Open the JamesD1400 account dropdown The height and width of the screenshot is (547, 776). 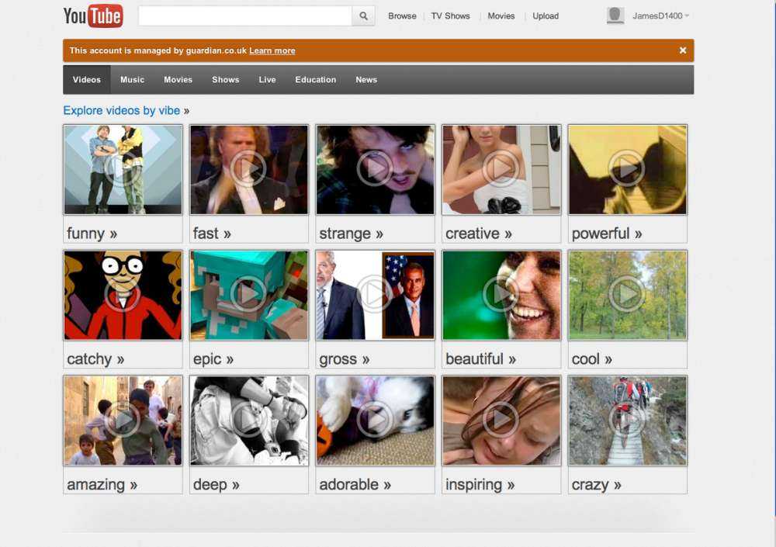click(x=660, y=16)
